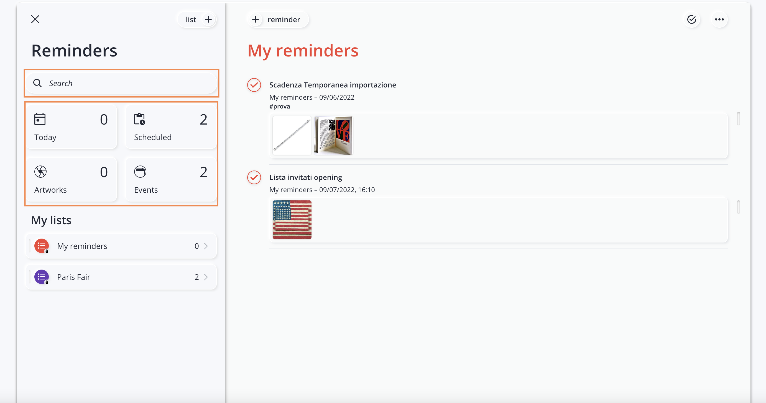Click the magnifying glass search icon
The image size is (766, 403).
coord(37,83)
